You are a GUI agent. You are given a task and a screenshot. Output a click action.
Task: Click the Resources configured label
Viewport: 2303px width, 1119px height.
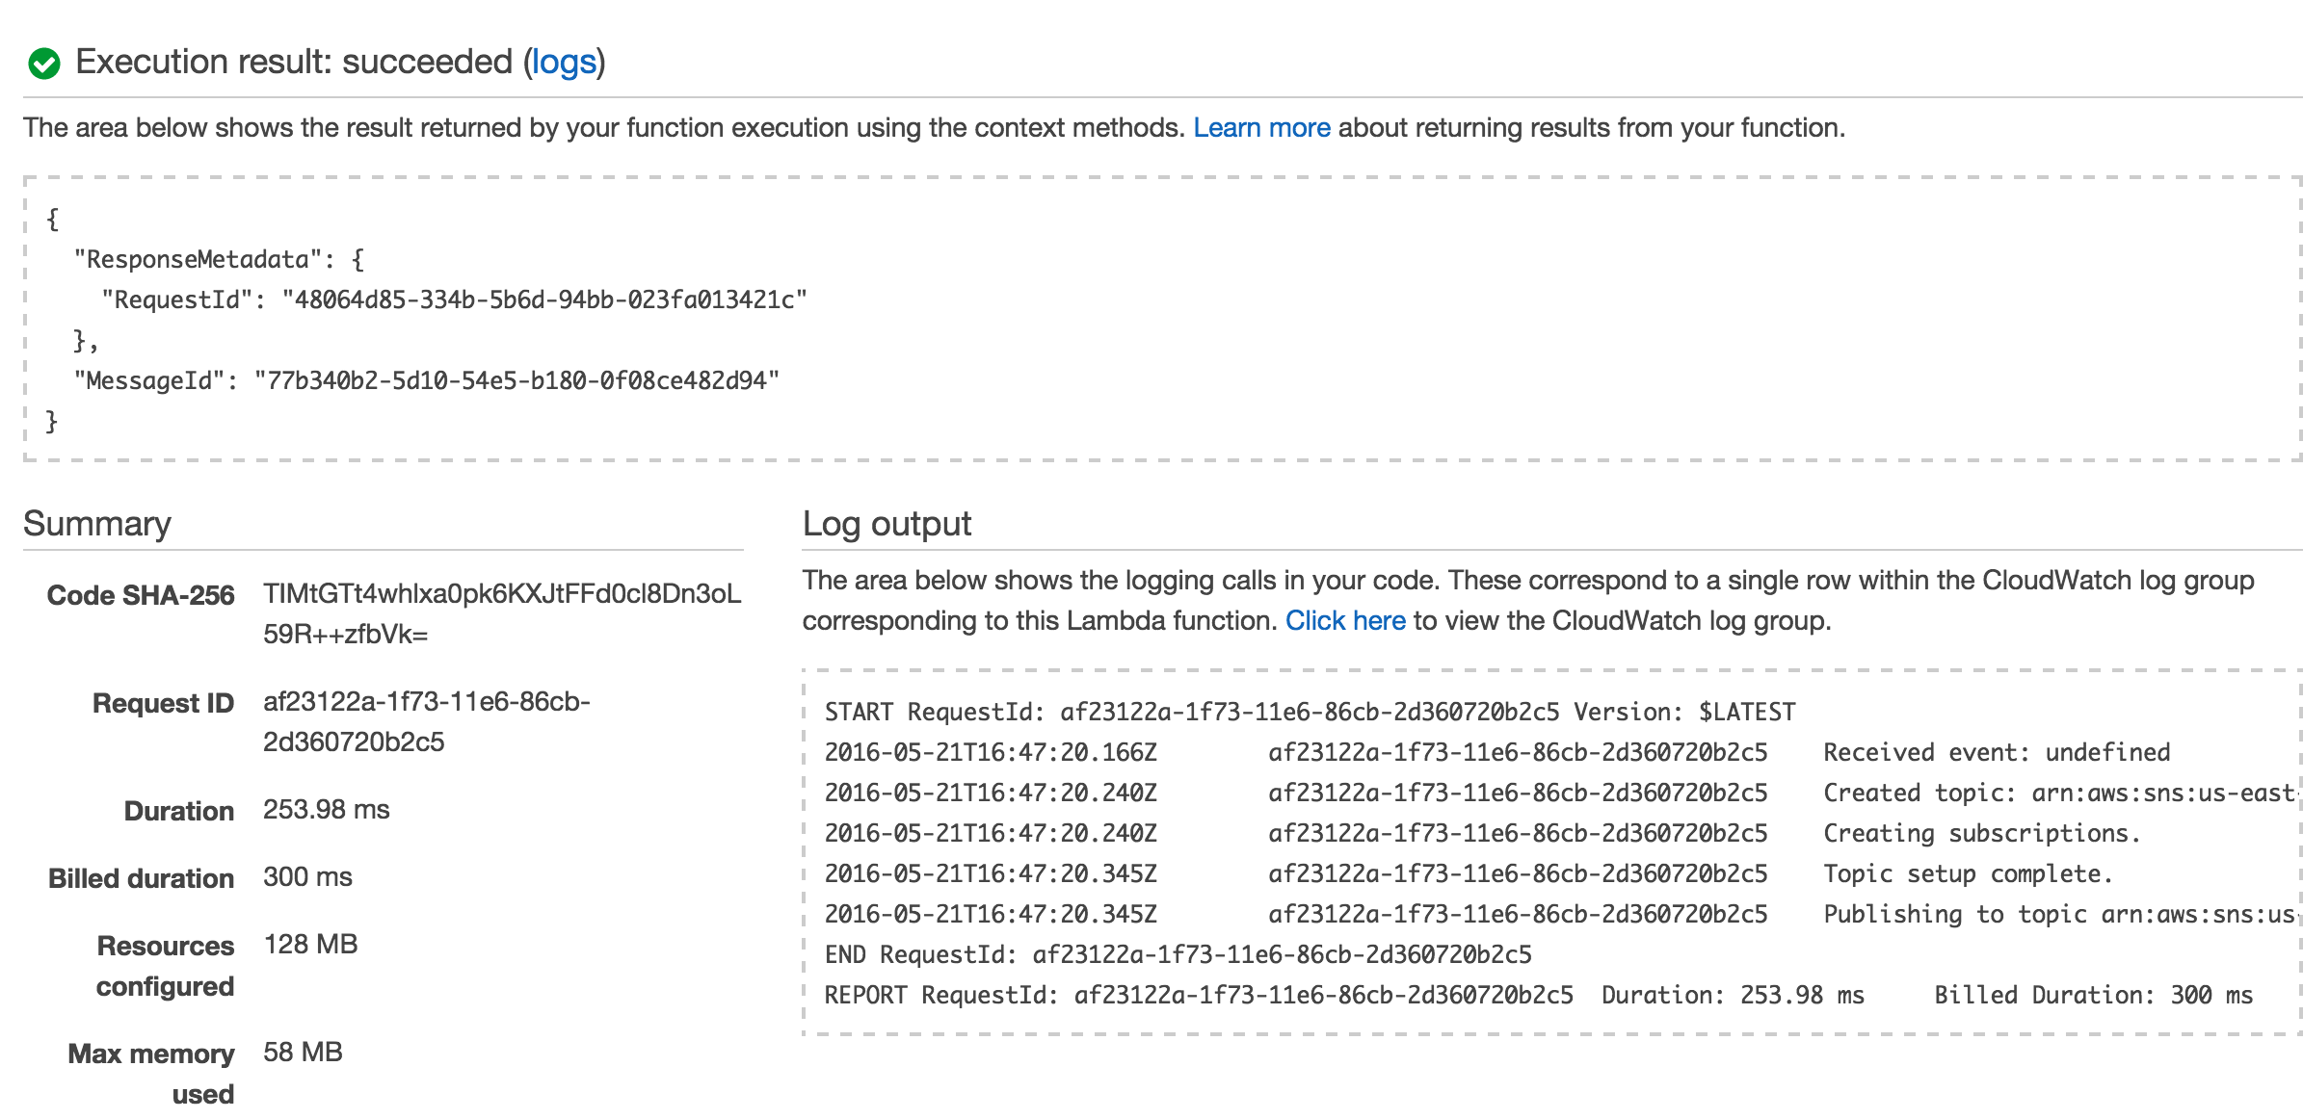point(165,966)
